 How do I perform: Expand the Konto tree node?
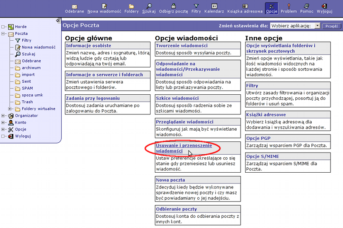pyautogui.click(x=3, y=123)
